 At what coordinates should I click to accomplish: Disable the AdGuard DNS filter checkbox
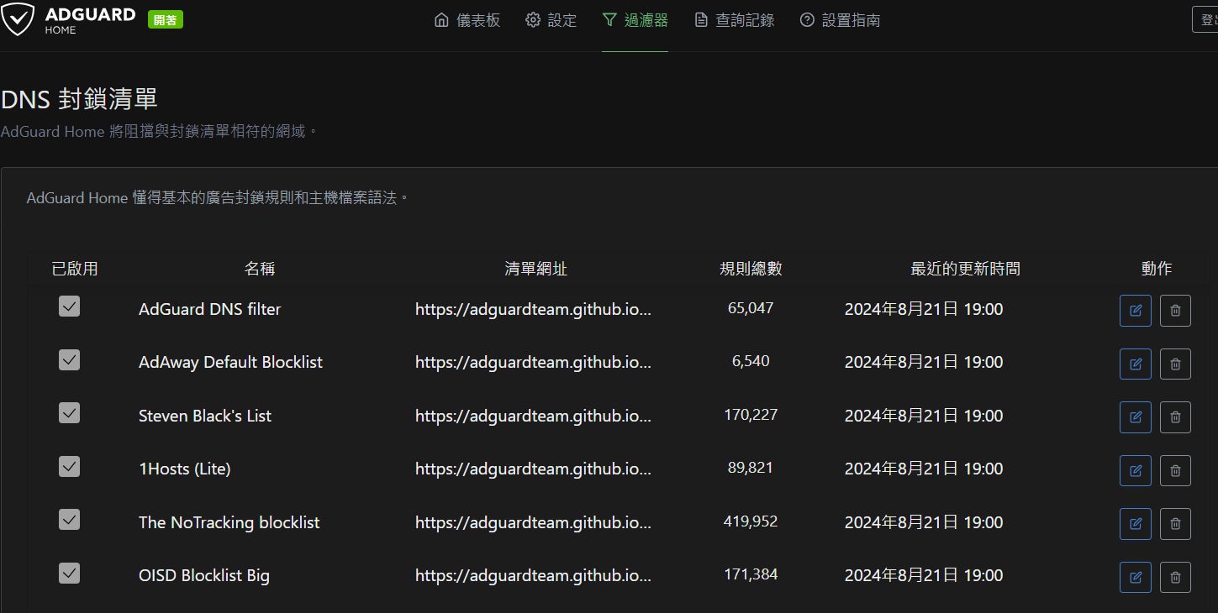(x=69, y=306)
